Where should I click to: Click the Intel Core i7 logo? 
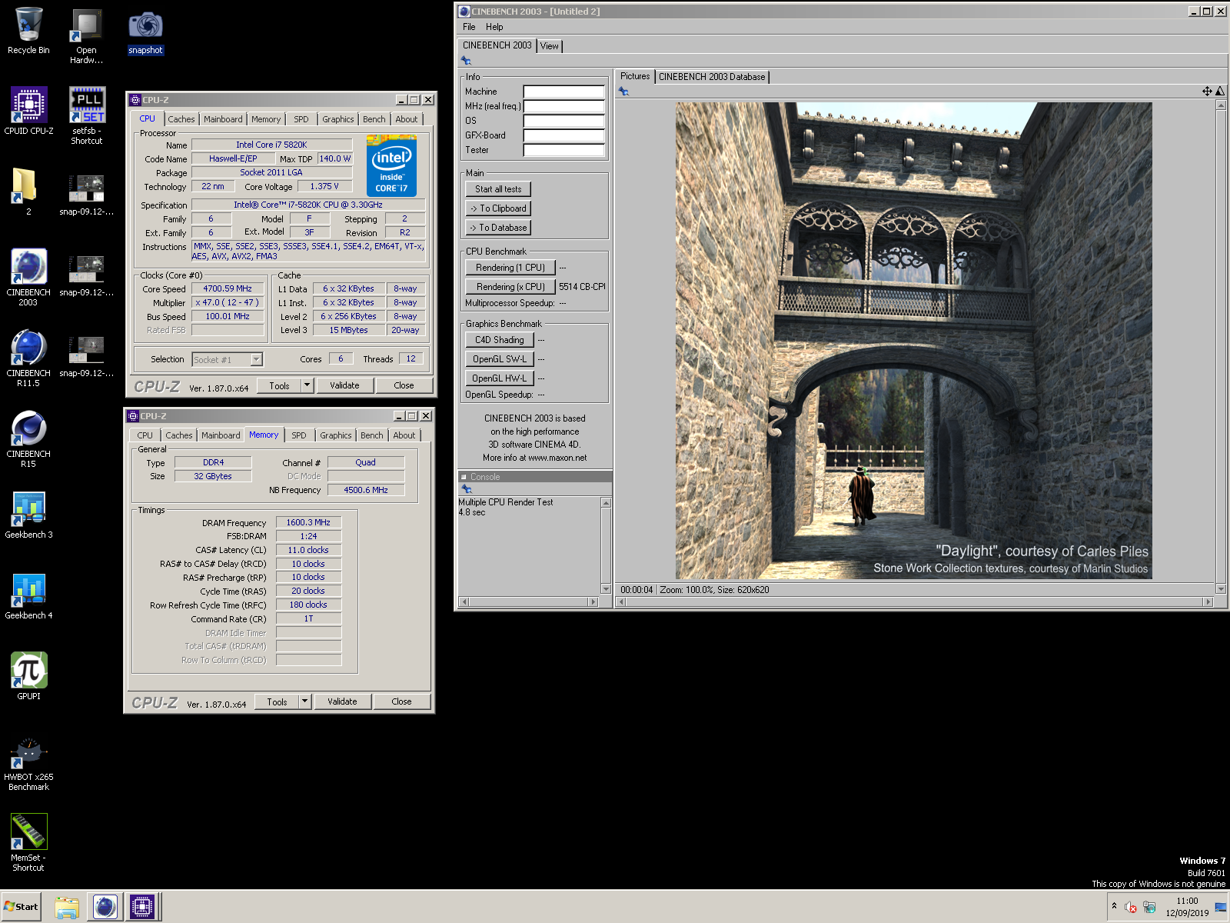tap(391, 166)
